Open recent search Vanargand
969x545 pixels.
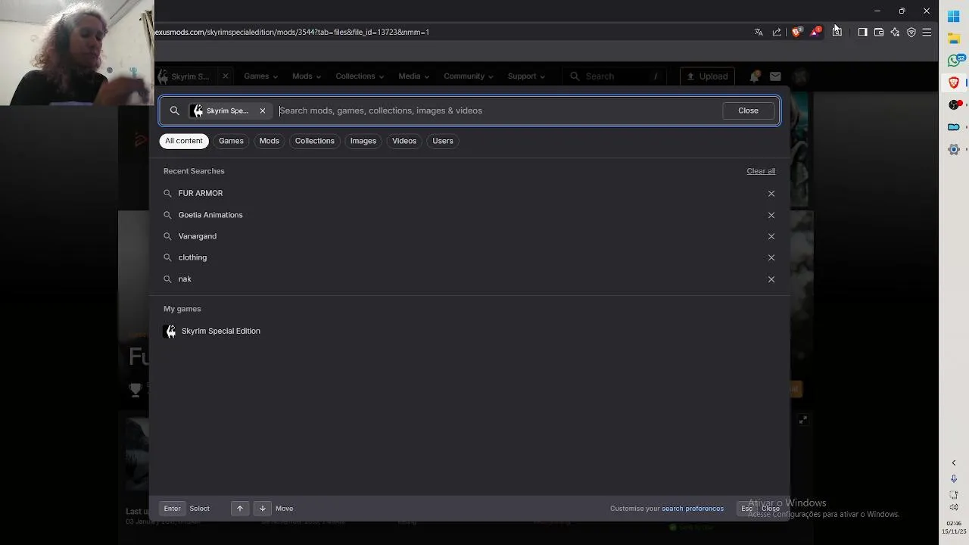point(469,236)
